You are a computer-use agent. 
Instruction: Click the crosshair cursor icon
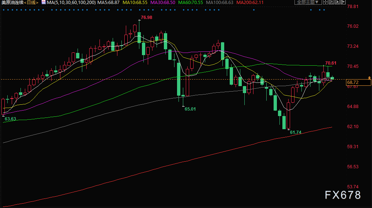coord(326,2)
